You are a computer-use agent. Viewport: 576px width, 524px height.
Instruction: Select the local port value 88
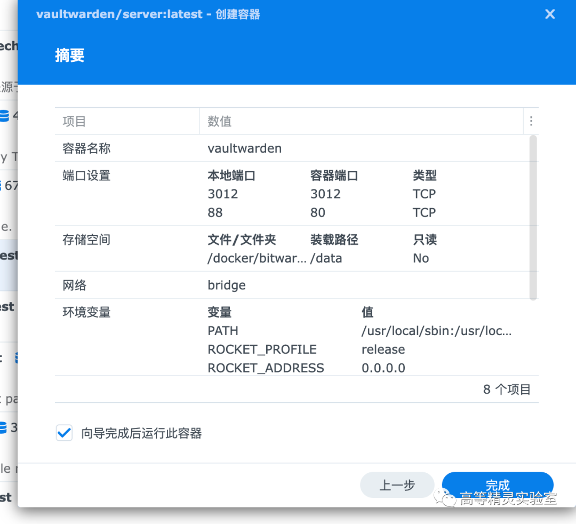(x=215, y=212)
